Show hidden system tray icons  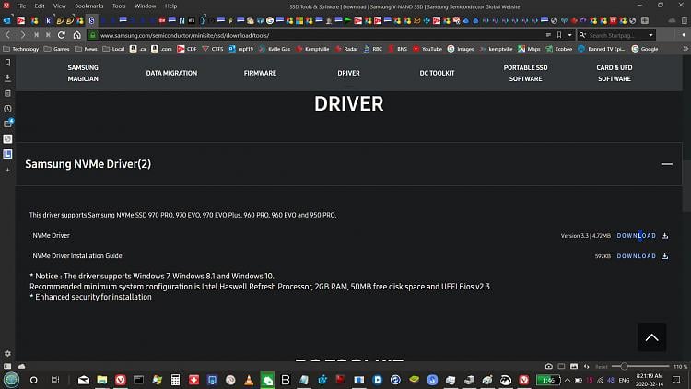(x=568, y=380)
